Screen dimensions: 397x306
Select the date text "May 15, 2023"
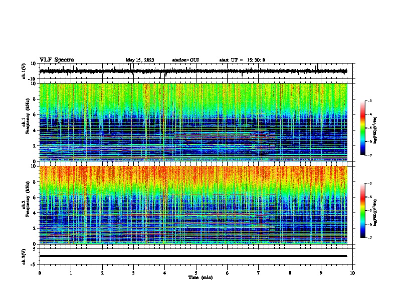tap(140, 60)
